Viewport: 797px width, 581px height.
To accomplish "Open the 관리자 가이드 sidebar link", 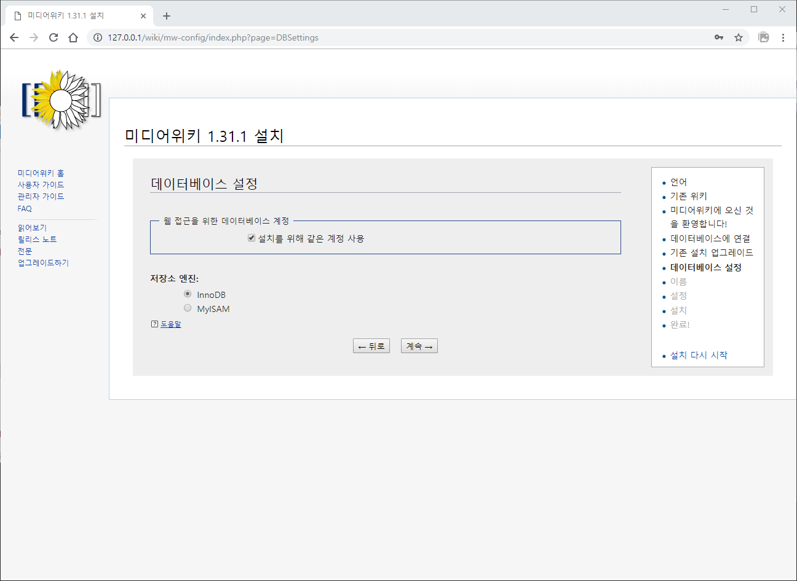I will (x=41, y=197).
